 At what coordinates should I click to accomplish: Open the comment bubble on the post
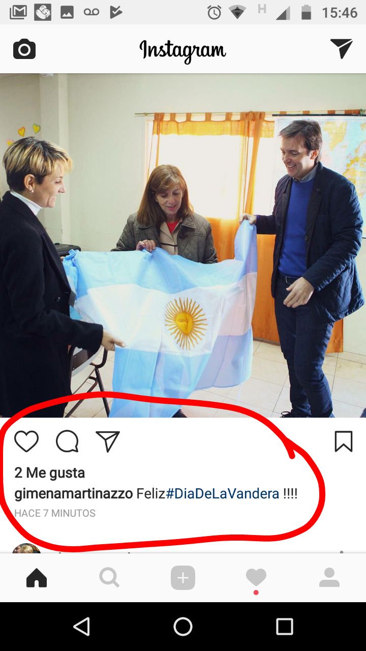point(67,441)
